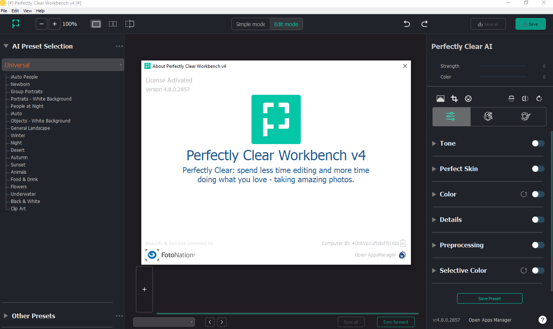Screen dimensions: 553x329
Task: Expand the Details section
Action: point(434,220)
